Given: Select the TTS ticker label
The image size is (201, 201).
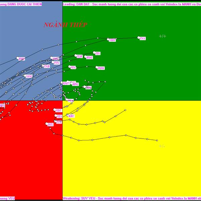Looking at the screenshot, I should click(x=59, y=122).
